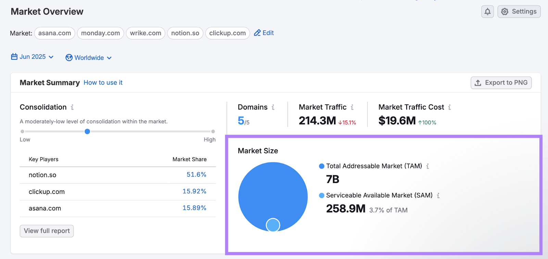The image size is (548, 259).
Task: Click notion.so 51.6% market share value
Action: pos(196,175)
